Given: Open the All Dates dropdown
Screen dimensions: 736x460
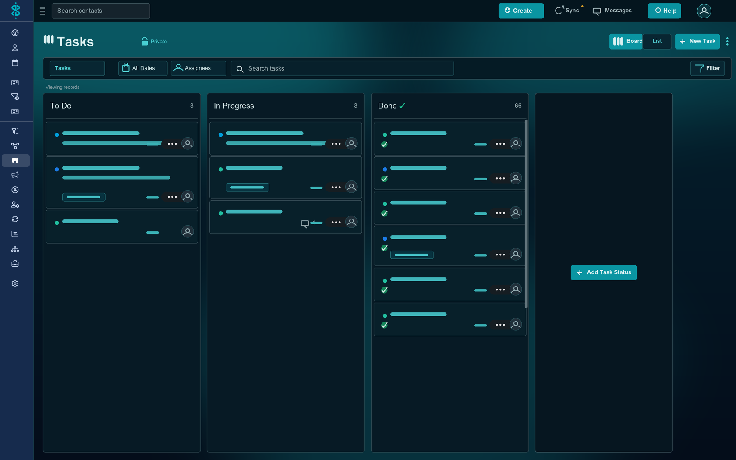Looking at the screenshot, I should [x=143, y=68].
